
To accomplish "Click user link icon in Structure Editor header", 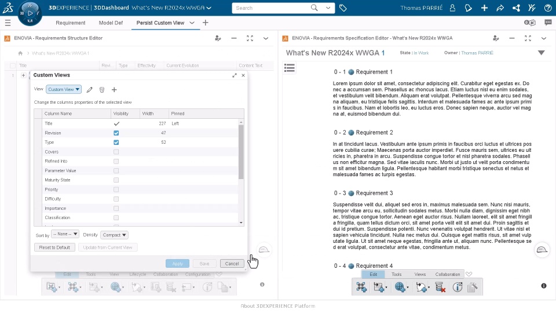I will 218,38.
